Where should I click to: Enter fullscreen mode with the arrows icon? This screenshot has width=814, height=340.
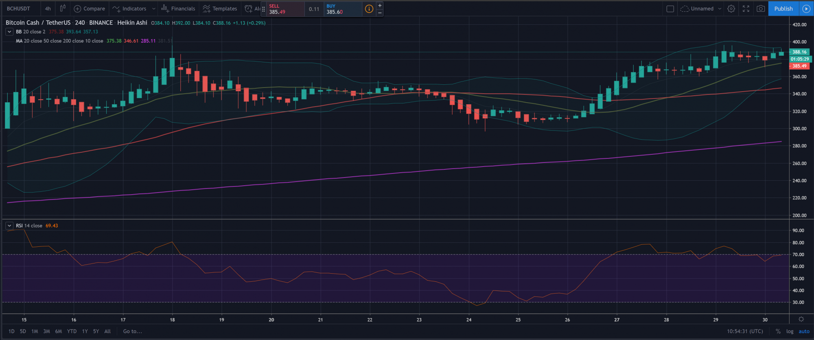(x=746, y=9)
